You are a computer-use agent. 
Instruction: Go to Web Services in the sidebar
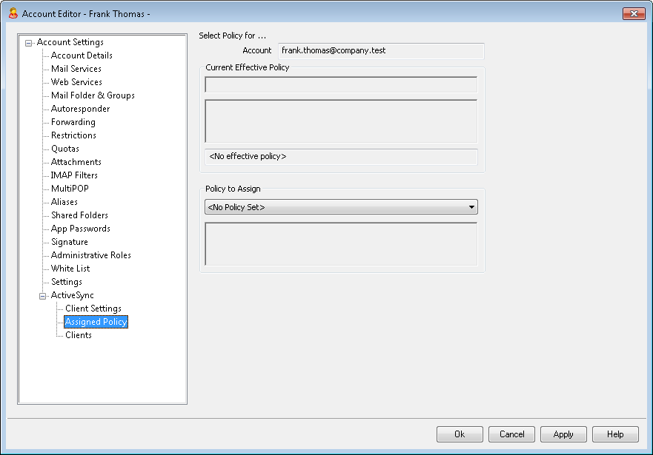[x=76, y=82]
